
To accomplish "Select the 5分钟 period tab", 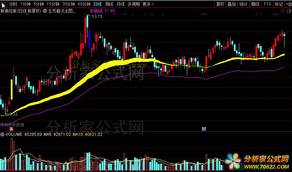I will [x=39, y=4].
